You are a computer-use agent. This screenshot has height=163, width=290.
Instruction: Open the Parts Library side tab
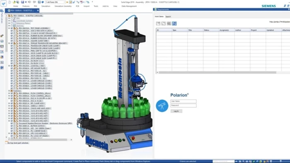[x=2, y=17]
